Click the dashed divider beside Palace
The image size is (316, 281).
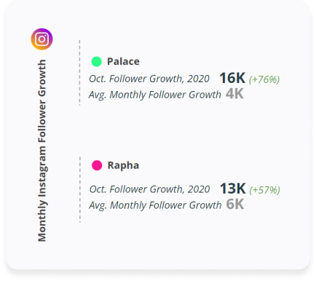click(79, 73)
